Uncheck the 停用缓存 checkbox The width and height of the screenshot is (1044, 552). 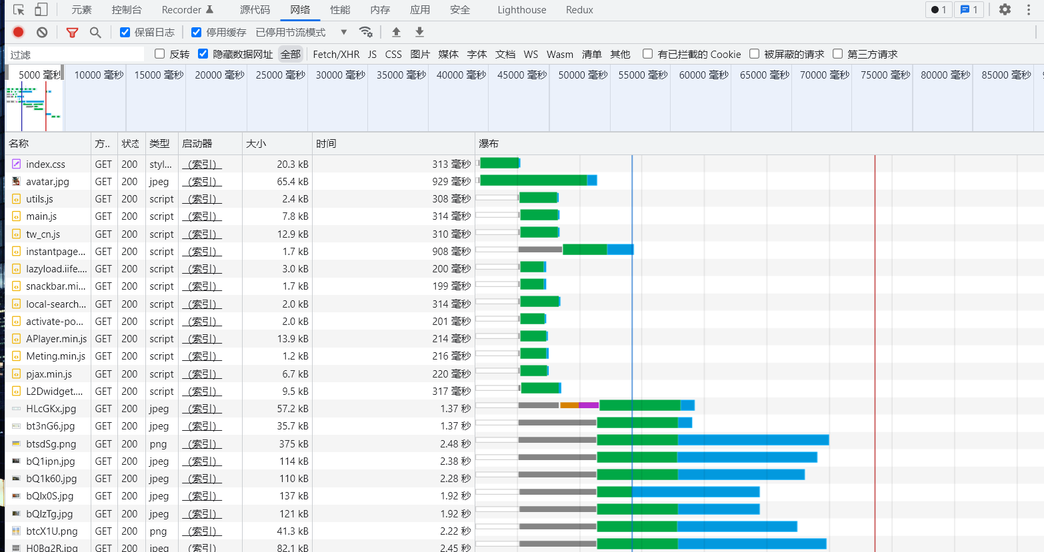pyautogui.click(x=196, y=32)
